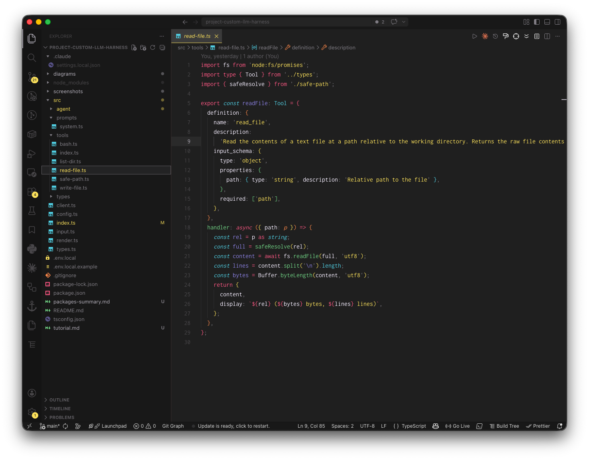Open the Python view in activity bar
The image size is (589, 460).
pos(32,249)
